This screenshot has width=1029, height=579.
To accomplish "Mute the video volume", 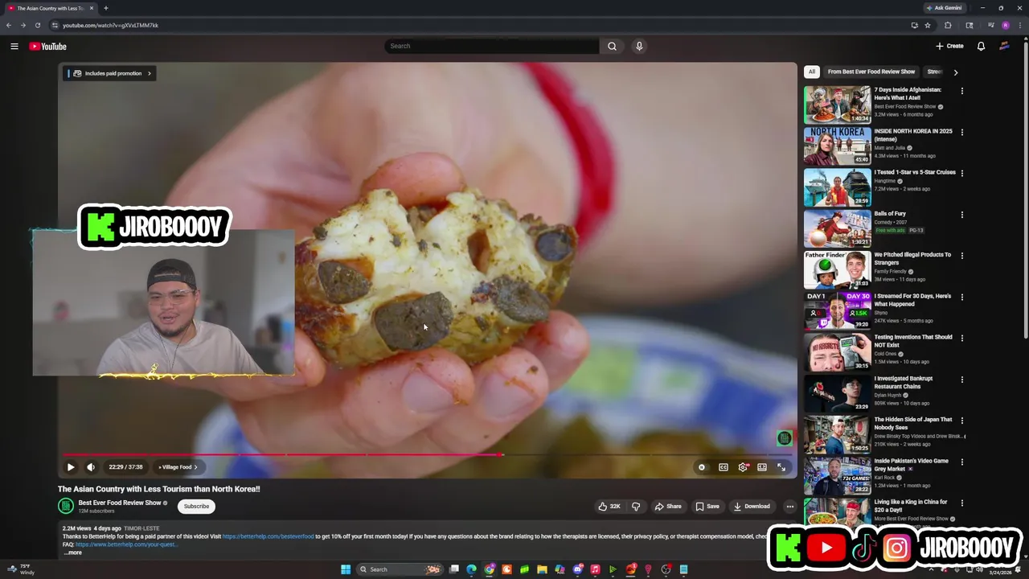I will [x=91, y=467].
